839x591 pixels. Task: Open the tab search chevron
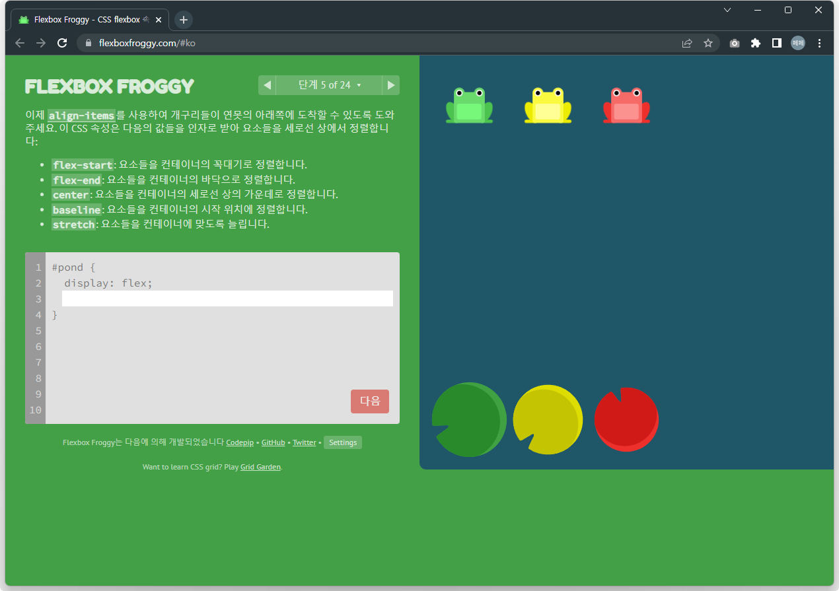click(x=727, y=10)
